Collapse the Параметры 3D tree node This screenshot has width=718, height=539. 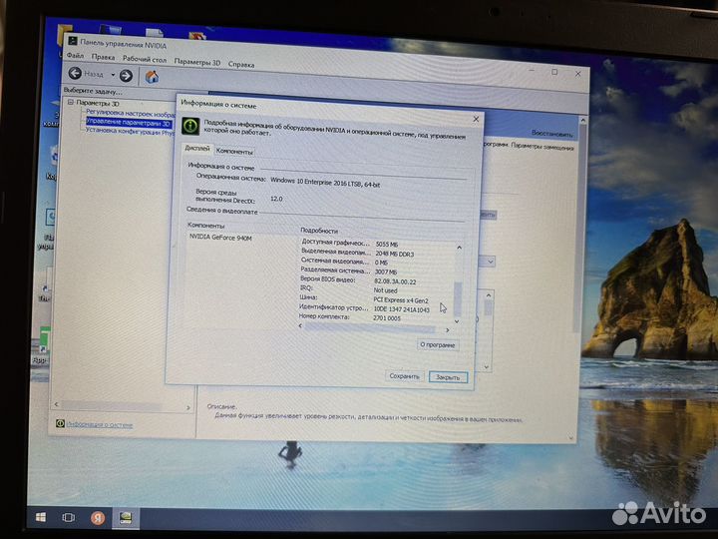point(71,102)
